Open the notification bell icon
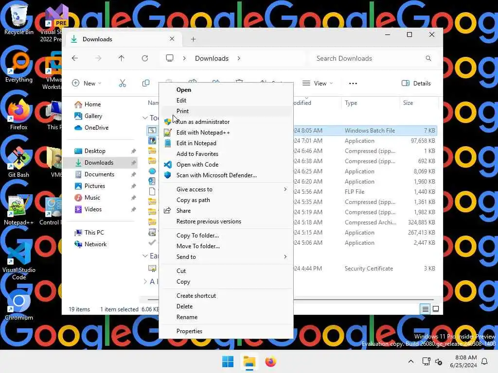The width and height of the screenshot is (498, 373). click(x=485, y=361)
